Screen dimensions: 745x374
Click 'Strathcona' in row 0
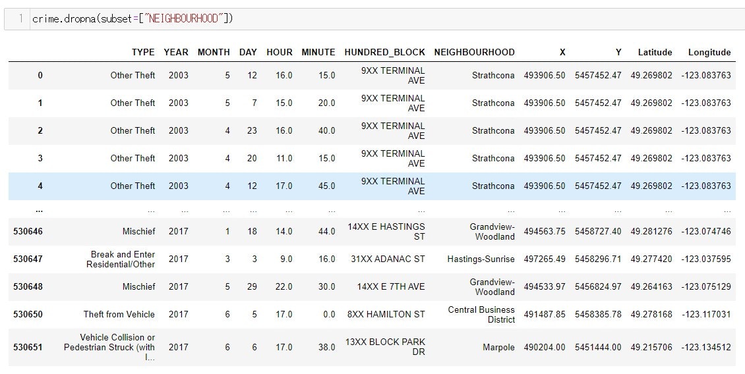click(x=493, y=75)
